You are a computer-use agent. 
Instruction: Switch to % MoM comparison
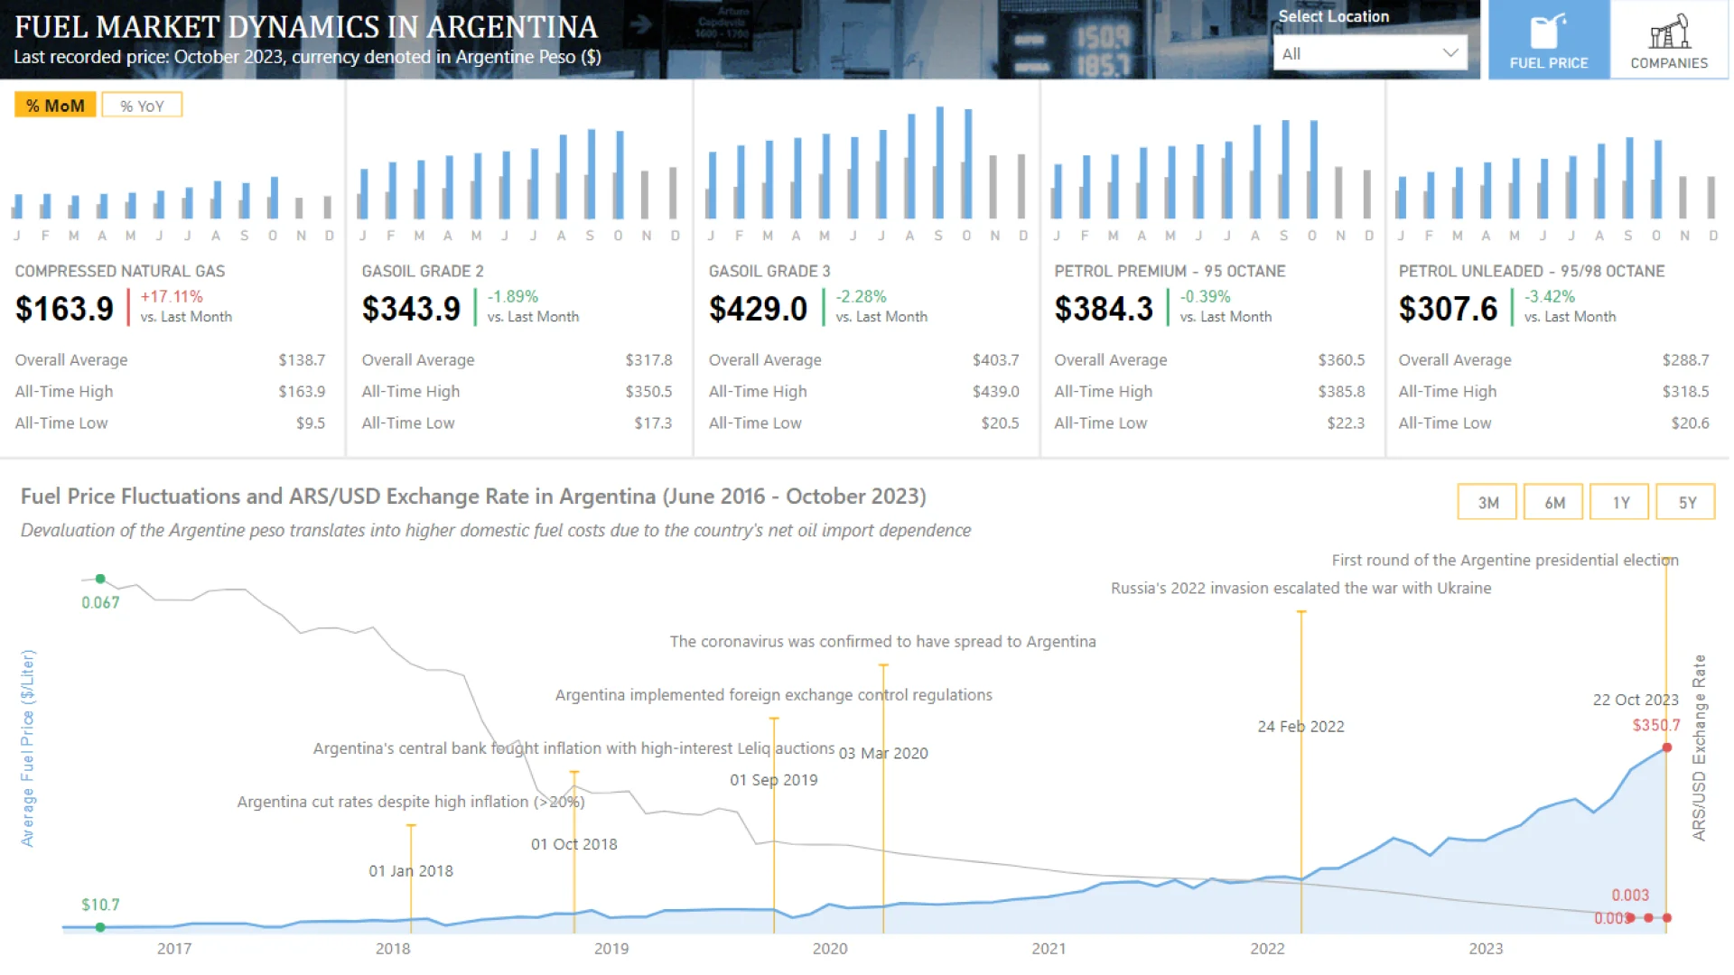[55, 106]
